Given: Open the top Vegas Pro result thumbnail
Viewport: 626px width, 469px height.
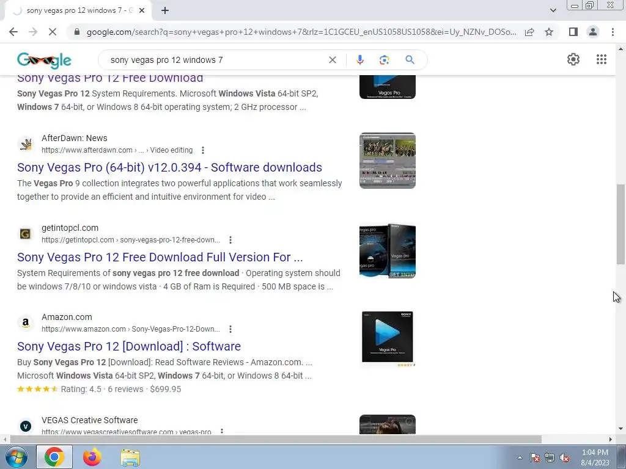Looking at the screenshot, I should [x=387, y=87].
